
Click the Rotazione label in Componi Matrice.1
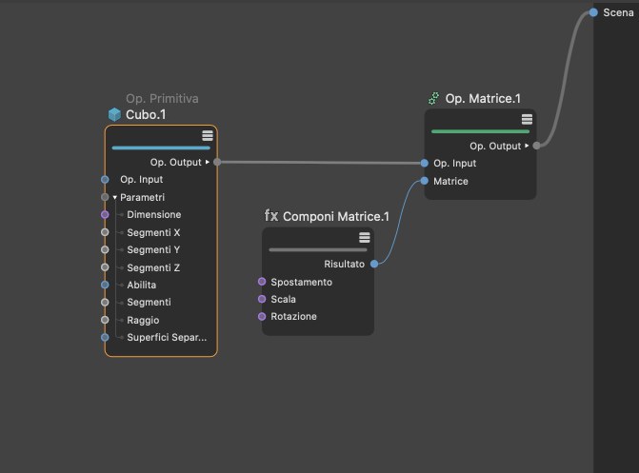[294, 316]
